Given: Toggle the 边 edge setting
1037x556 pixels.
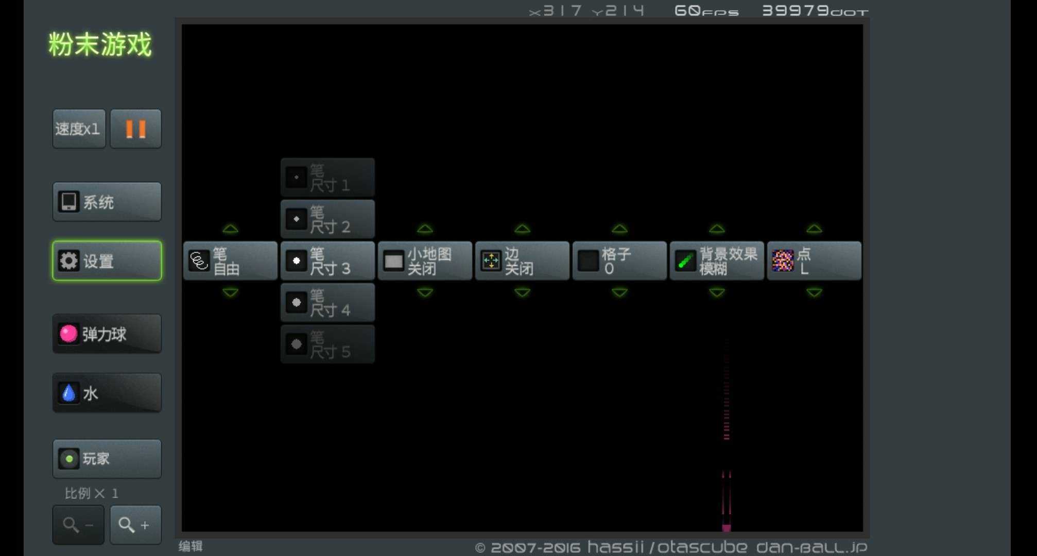Looking at the screenshot, I should coord(522,261).
